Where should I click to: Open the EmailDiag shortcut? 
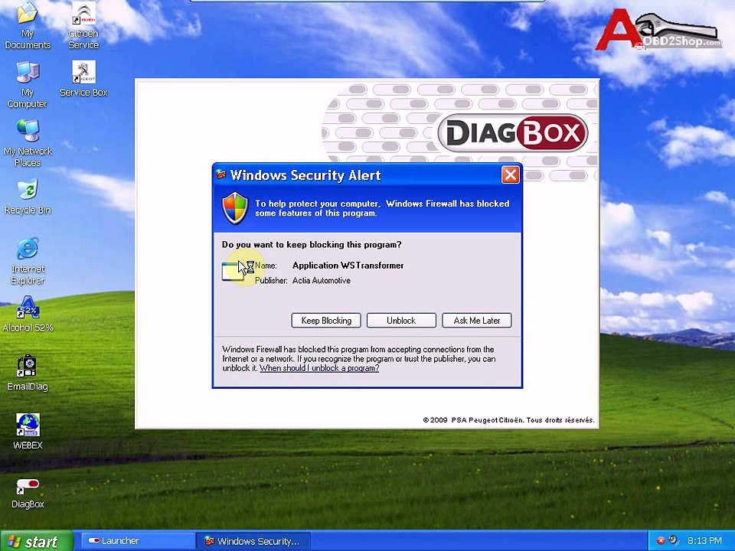click(28, 373)
